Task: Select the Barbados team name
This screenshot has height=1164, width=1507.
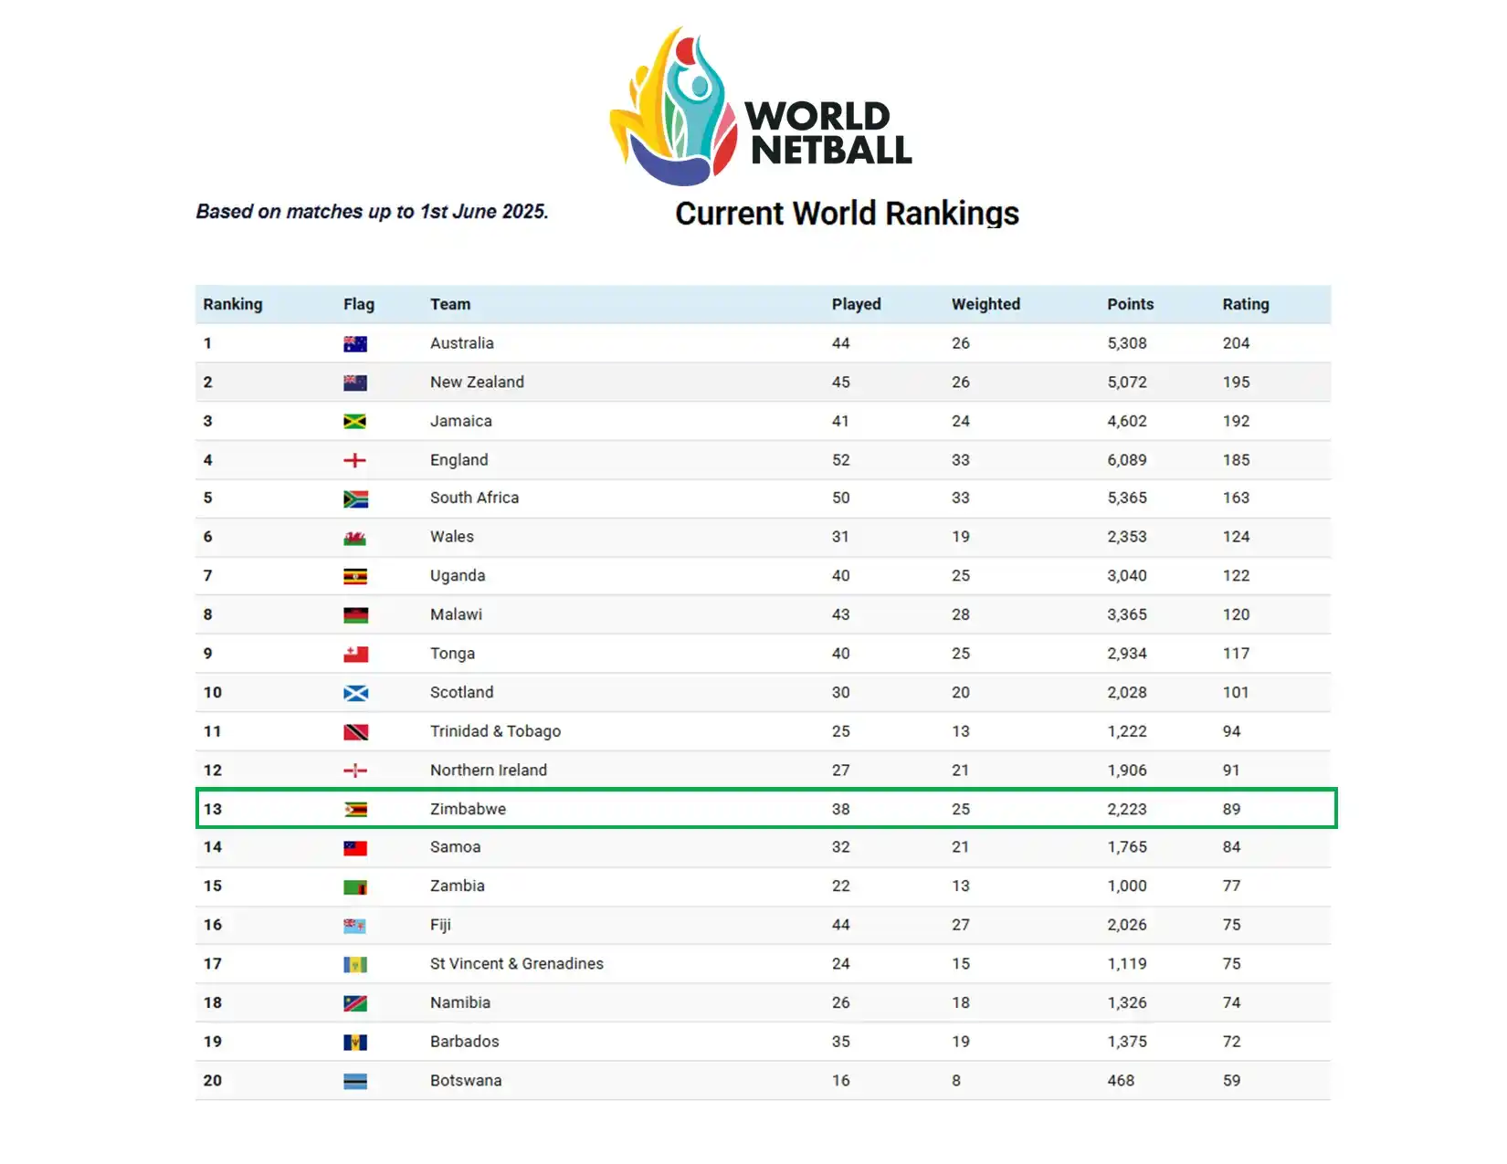Action: 464,1042
